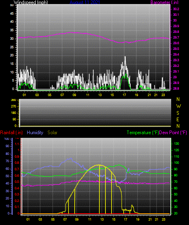Click the 30.1 barometer axis value
Image resolution: width=189 pixels, height=225 pixels.
point(176,15)
